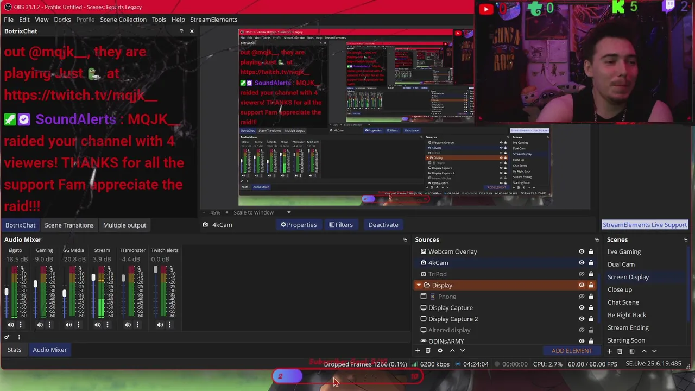
Task: Move selected scene down
Action: 654,351
